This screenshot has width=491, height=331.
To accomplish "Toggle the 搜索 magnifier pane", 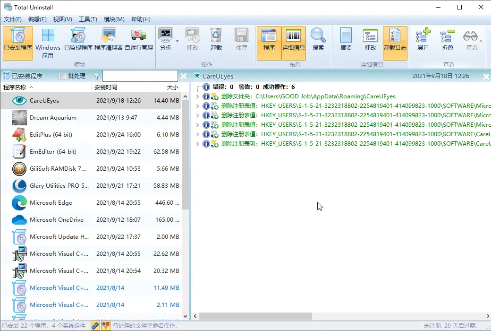I will pos(318,40).
